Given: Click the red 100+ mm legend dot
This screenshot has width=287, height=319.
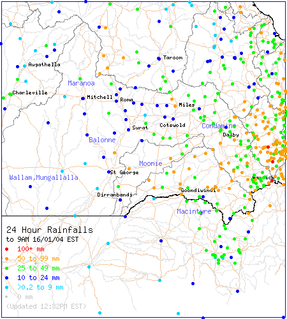Looking at the screenshot, I should [7, 249].
